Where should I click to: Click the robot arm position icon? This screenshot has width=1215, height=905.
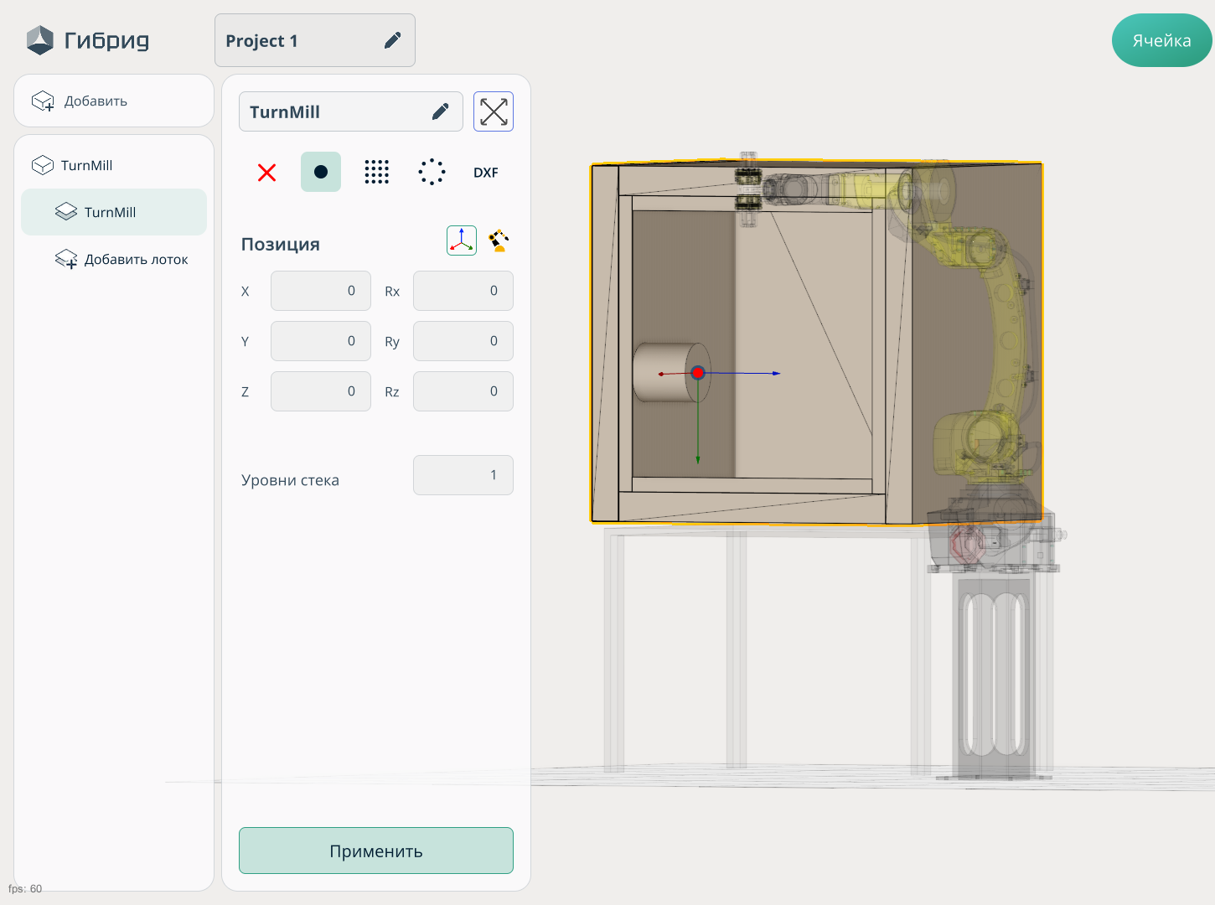499,241
